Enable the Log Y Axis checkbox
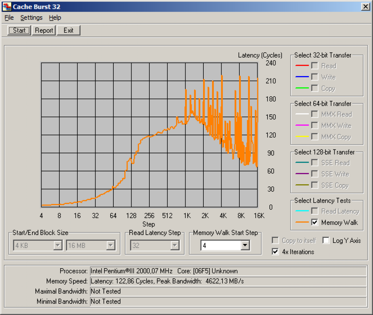The width and height of the screenshot is (373, 315). tap(326, 240)
